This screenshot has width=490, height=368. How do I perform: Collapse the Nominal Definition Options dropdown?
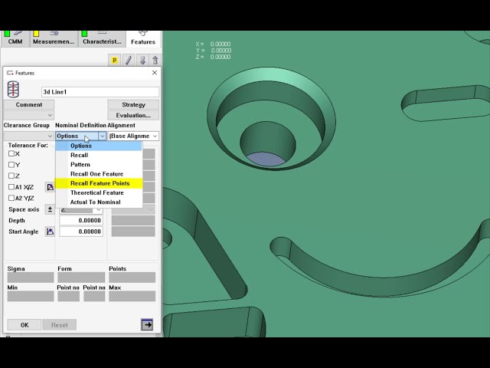coord(102,136)
